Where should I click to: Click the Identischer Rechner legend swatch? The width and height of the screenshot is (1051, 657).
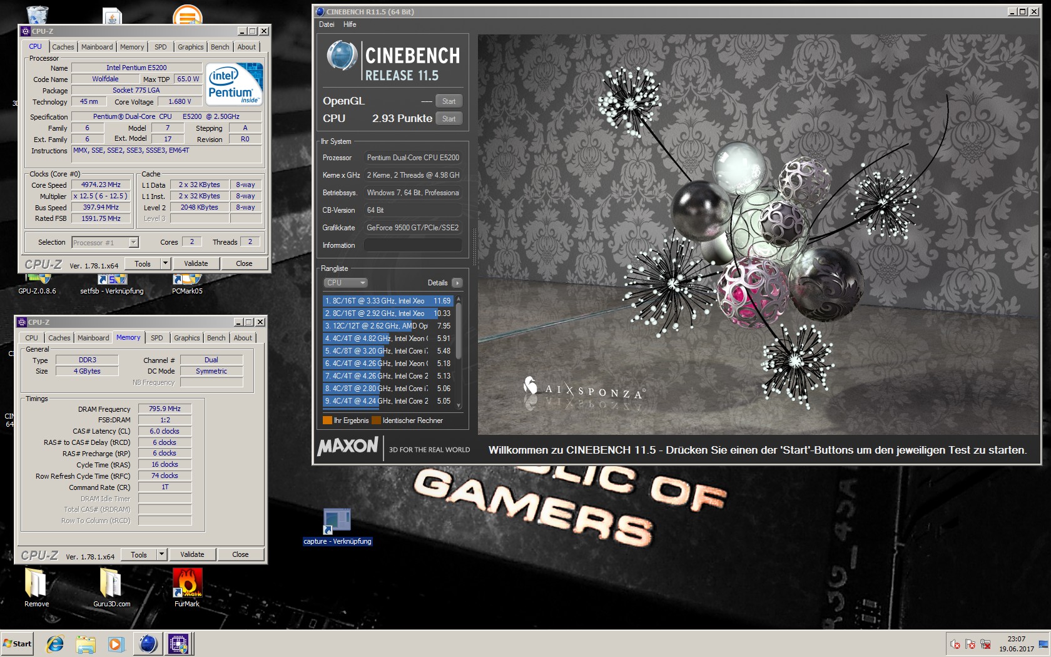point(376,420)
